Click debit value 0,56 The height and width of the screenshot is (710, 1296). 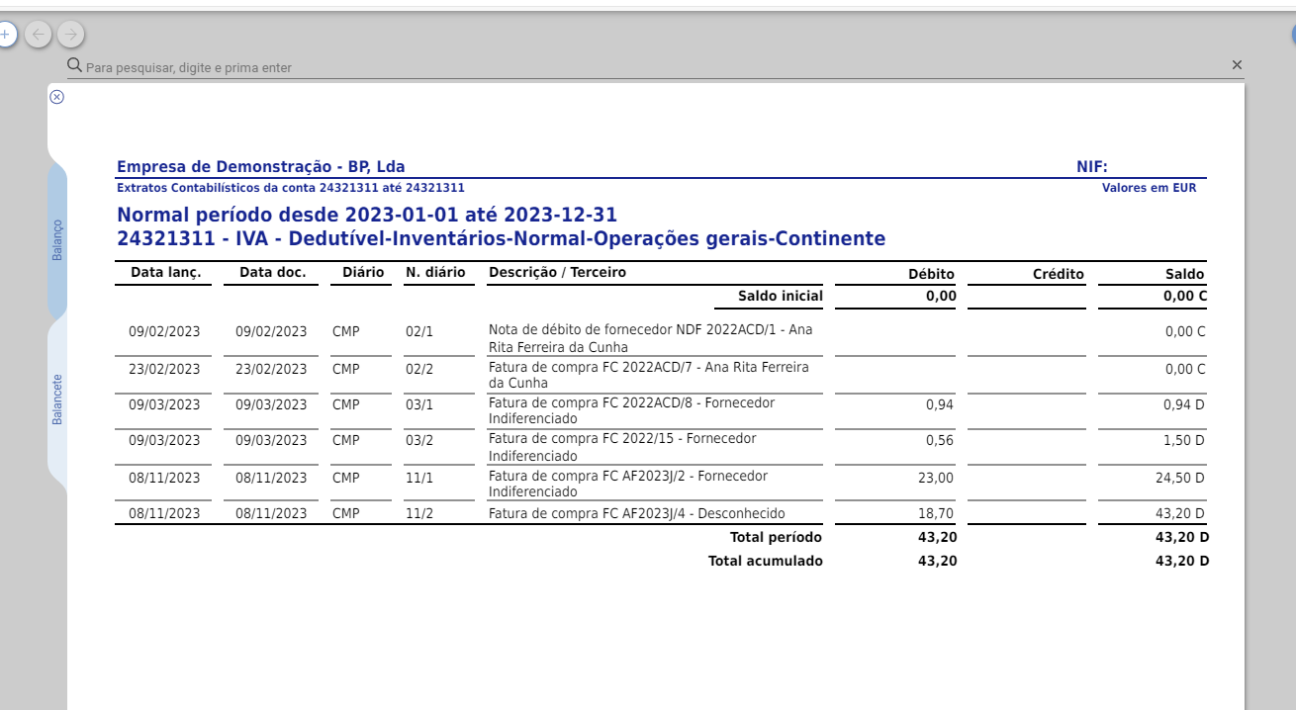click(940, 440)
